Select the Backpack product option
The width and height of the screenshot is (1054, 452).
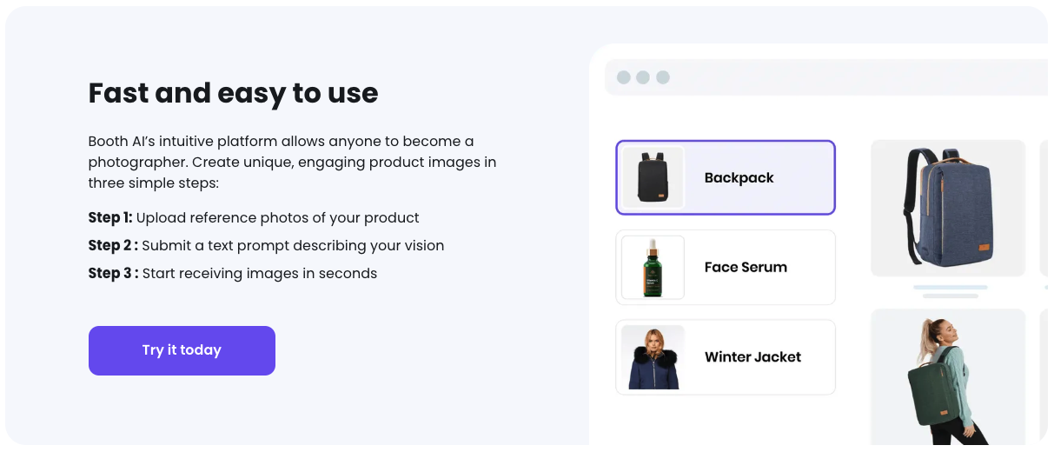pos(725,177)
